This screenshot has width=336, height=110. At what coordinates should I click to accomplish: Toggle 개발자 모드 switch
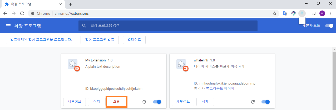[329, 26]
